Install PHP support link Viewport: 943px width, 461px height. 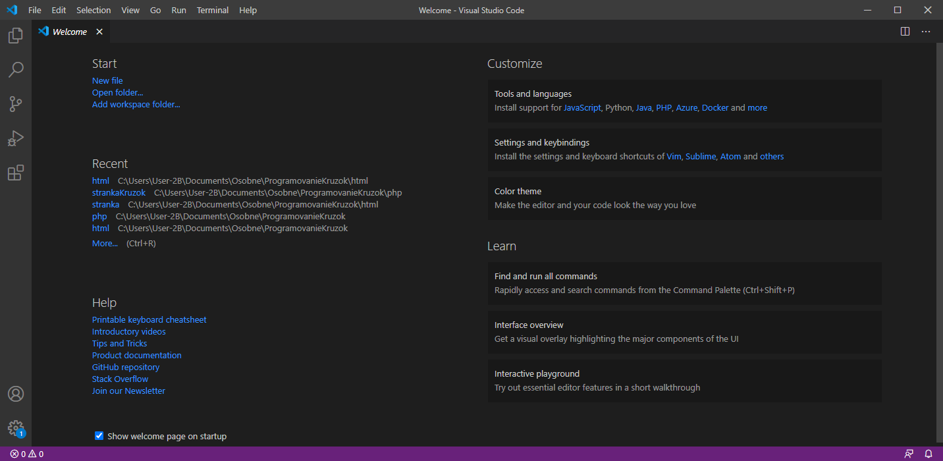[x=664, y=108]
